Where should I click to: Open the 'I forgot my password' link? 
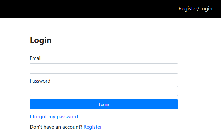[54, 117]
